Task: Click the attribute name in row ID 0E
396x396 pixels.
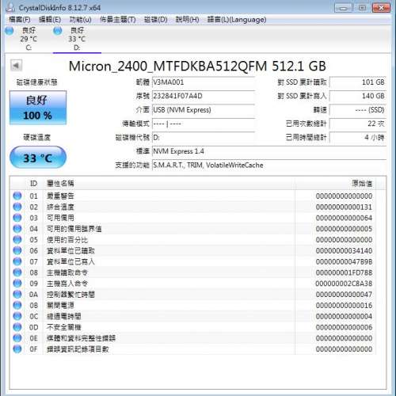Action: point(81,338)
